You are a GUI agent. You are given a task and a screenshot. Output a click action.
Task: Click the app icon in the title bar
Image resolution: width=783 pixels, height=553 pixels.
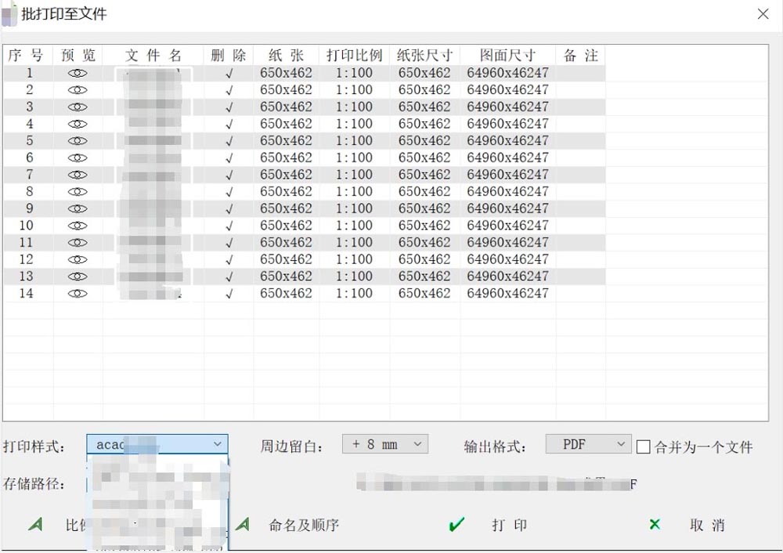coord(9,14)
